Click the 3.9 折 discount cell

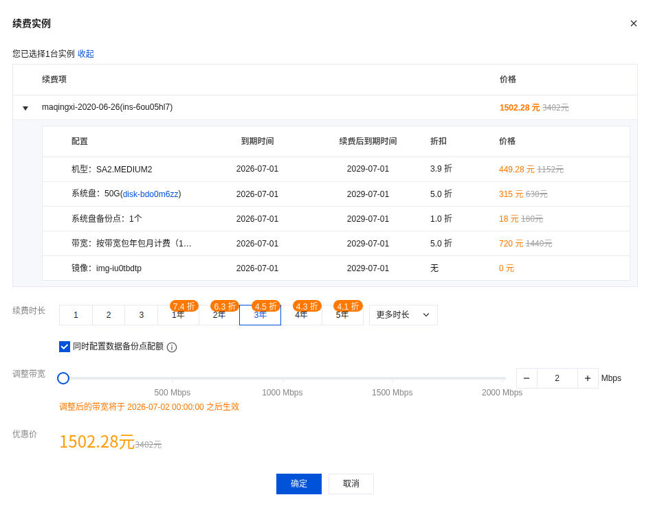click(x=441, y=168)
